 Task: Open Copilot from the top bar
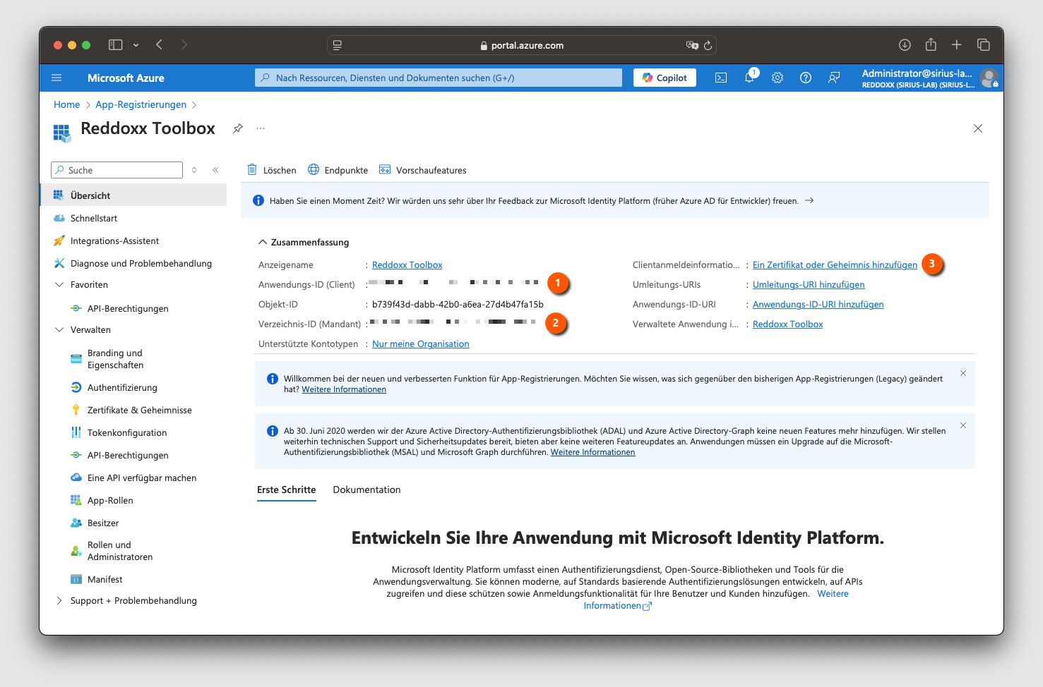pos(664,78)
